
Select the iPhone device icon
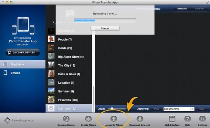5,73
